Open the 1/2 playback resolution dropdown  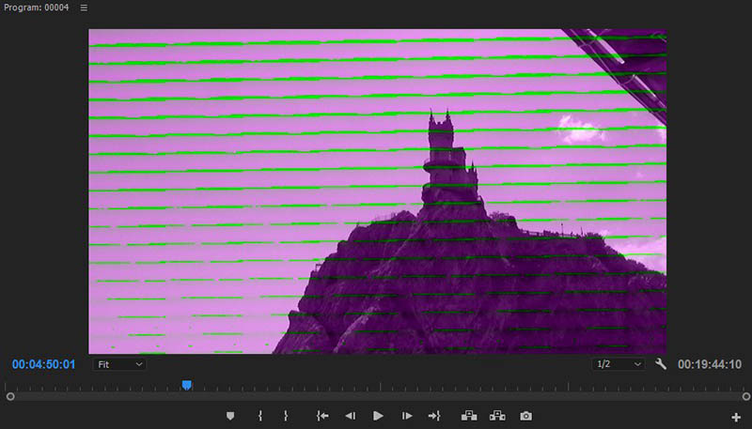point(619,364)
